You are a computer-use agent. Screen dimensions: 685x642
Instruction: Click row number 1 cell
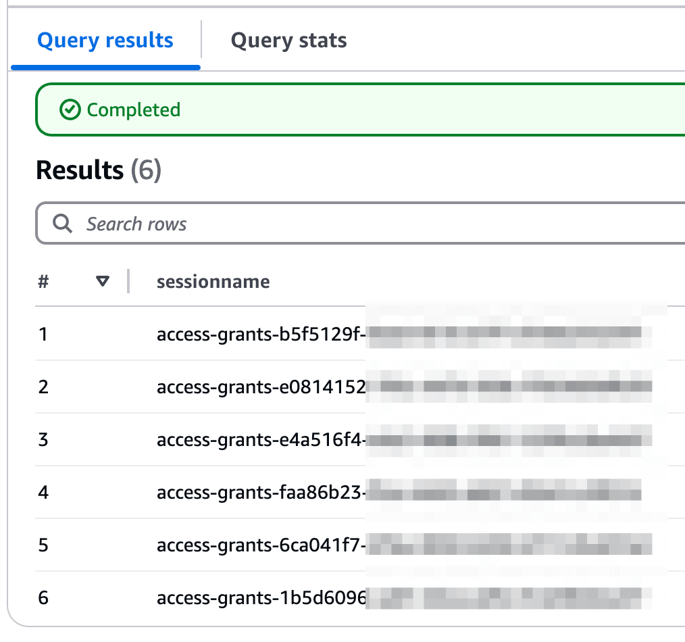pyautogui.click(x=43, y=335)
